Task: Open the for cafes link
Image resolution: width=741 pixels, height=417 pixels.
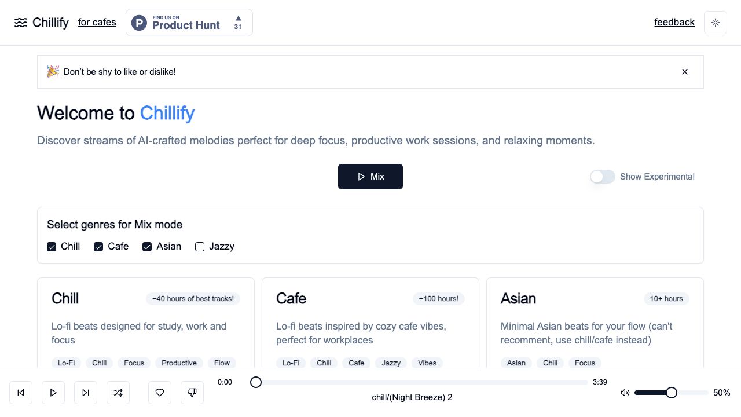Action: tap(97, 23)
